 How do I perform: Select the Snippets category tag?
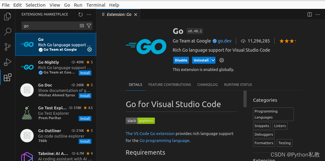[x=262, y=126]
